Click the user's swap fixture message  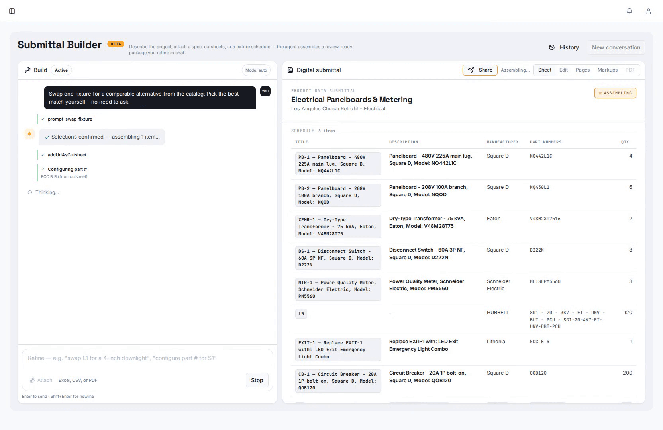[x=150, y=98]
